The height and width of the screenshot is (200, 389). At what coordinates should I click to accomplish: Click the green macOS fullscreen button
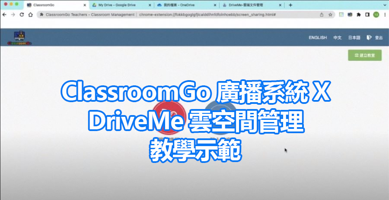click(16, 4)
